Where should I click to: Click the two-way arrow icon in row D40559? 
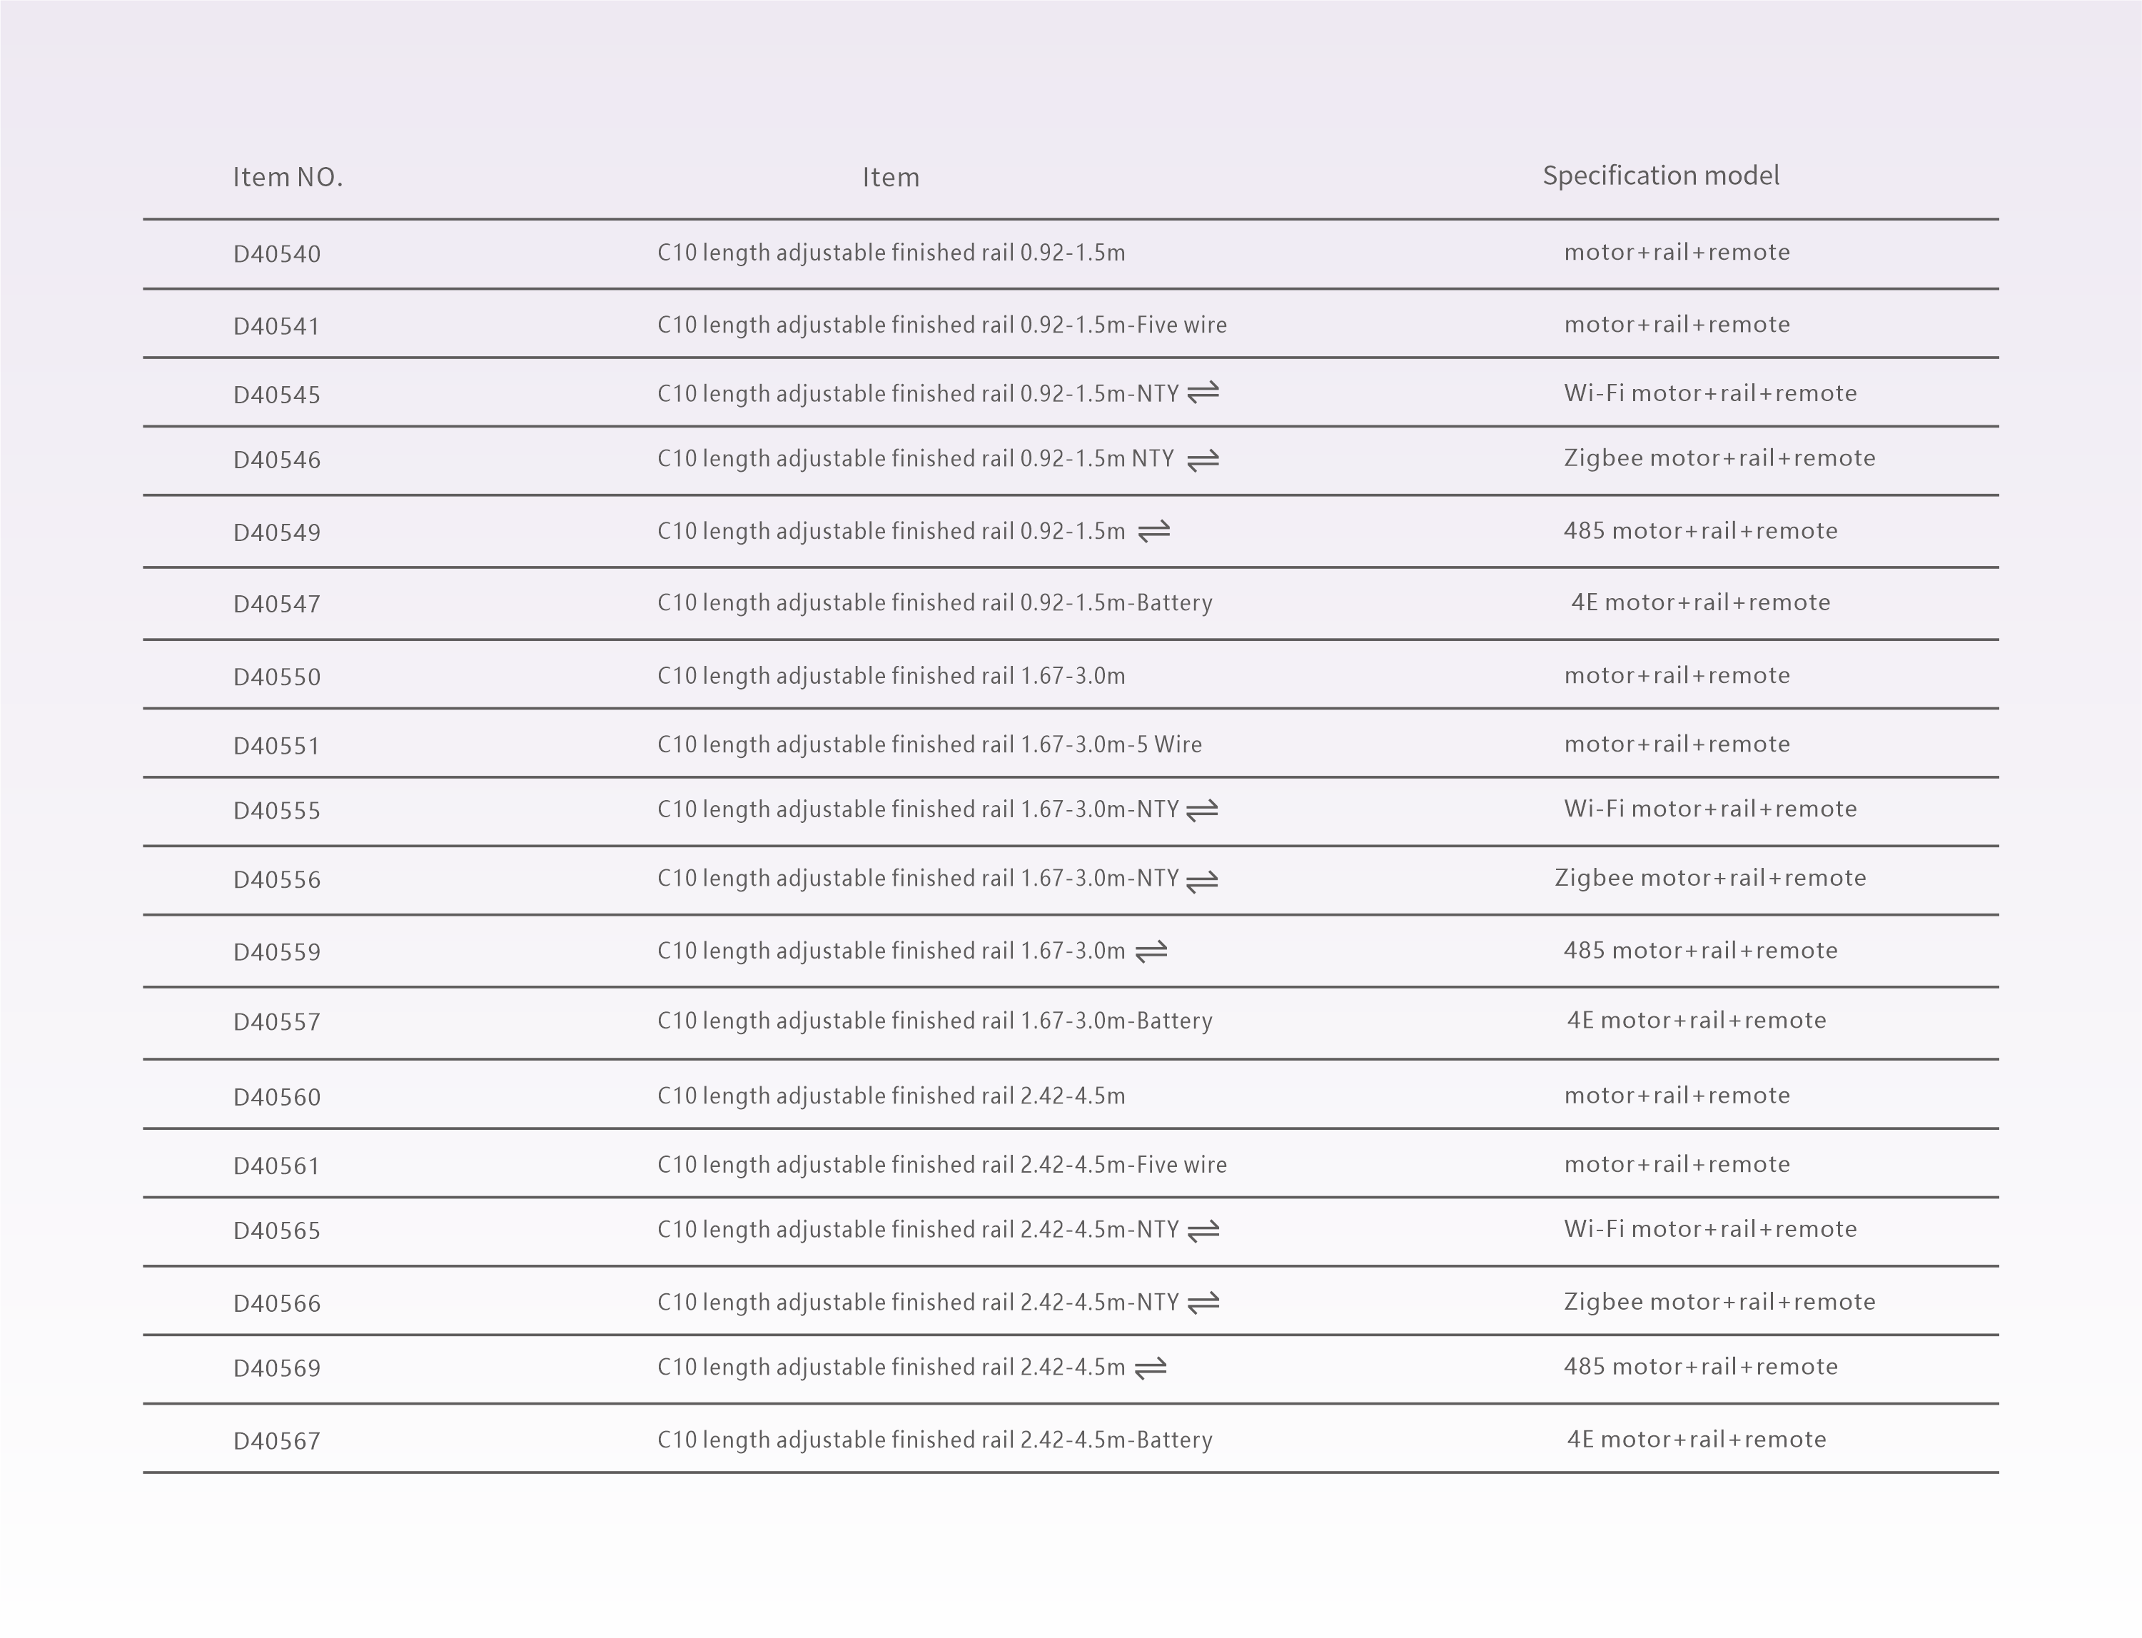click(x=1151, y=951)
